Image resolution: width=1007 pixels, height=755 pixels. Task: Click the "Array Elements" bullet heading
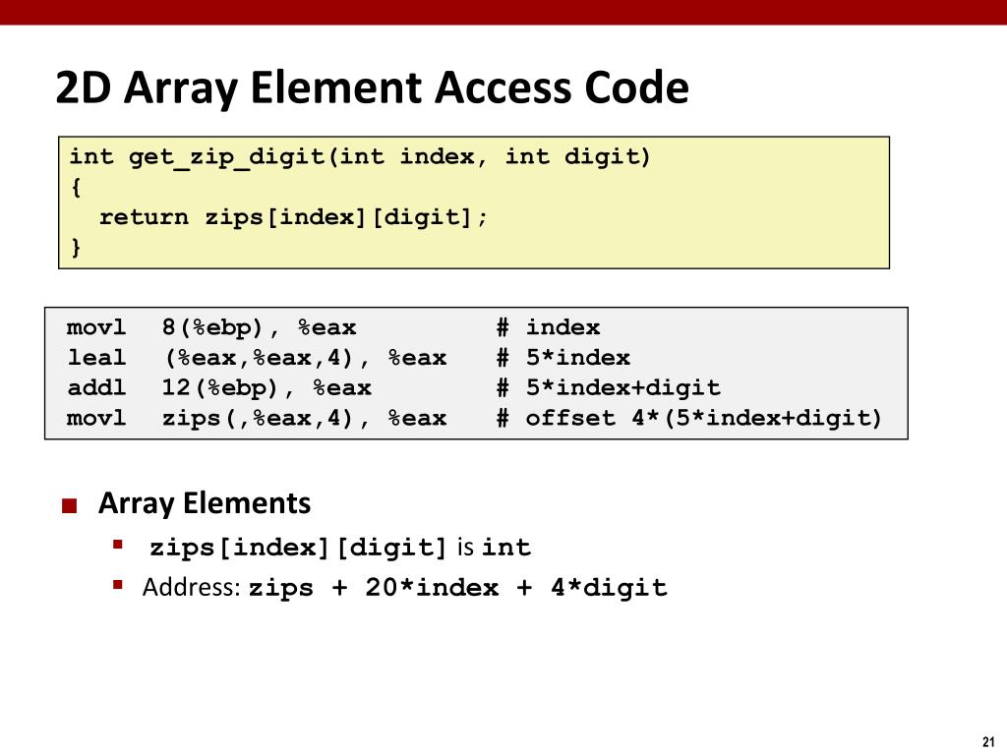click(x=205, y=503)
